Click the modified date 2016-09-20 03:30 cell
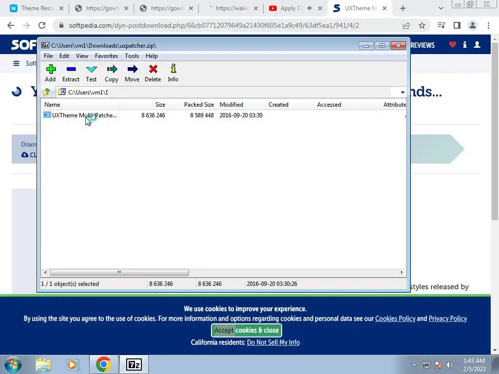The height and width of the screenshot is (374, 499). point(241,115)
